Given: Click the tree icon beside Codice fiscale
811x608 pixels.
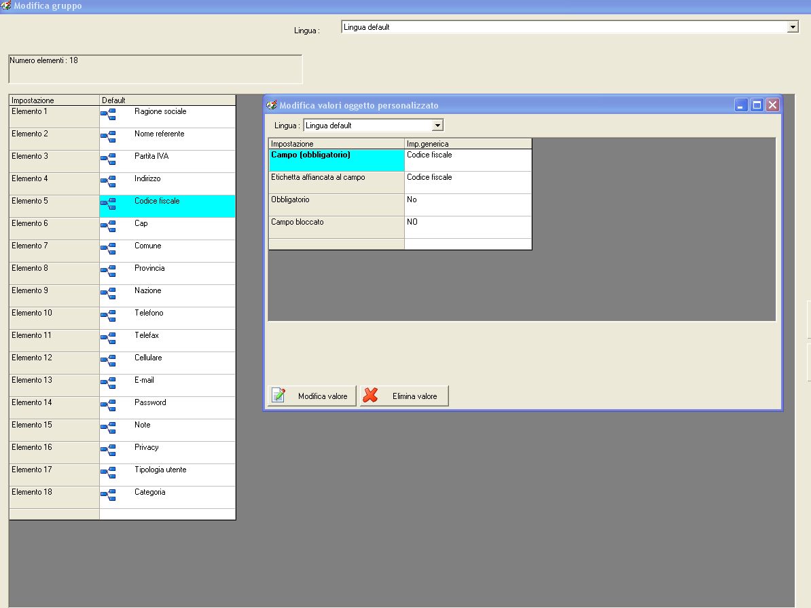Looking at the screenshot, I should click(x=108, y=204).
